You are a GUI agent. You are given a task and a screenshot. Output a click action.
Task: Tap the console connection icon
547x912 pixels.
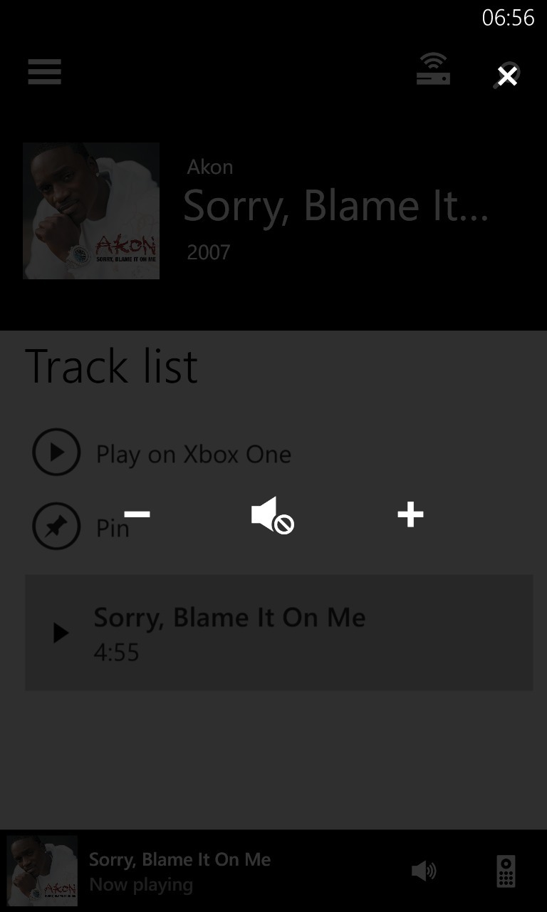click(433, 69)
